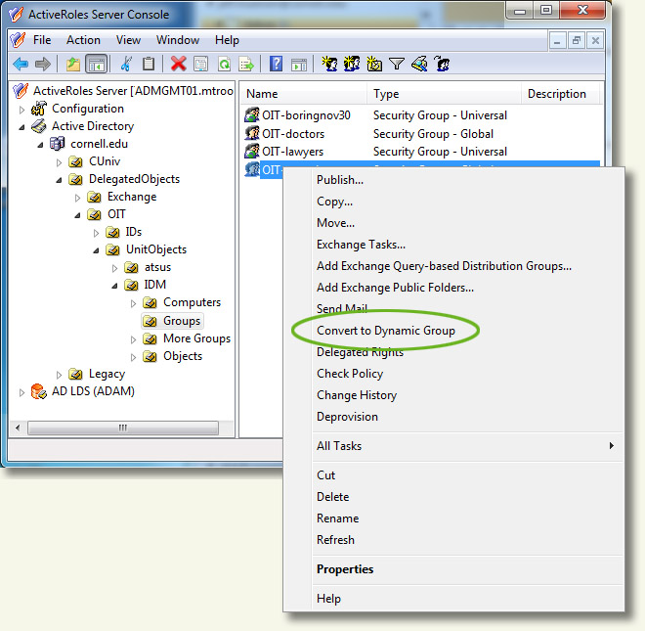Open the Action menu

pyautogui.click(x=83, y=40)
